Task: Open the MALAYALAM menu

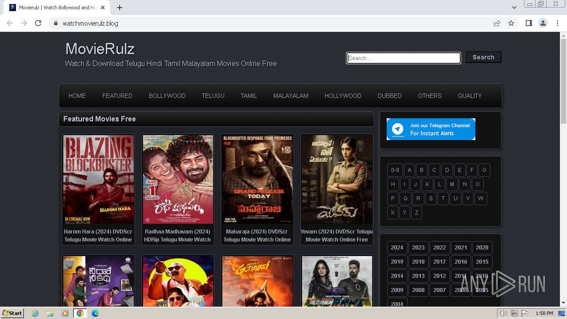Action: click(x=291, y=96)
